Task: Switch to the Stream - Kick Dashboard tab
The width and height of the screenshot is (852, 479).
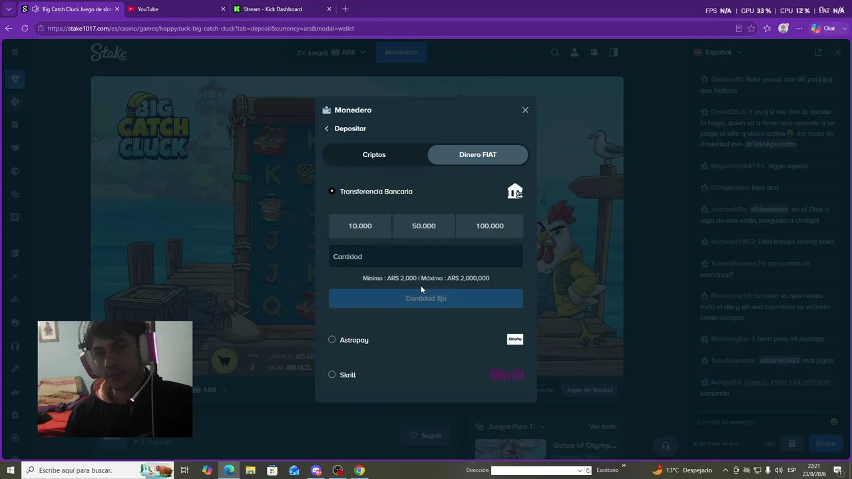Action: pos(282,9)
